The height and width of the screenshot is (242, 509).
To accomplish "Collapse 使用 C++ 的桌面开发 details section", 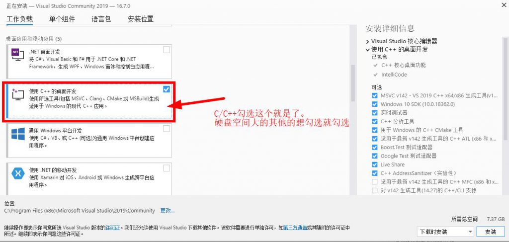I will [367, 50].
